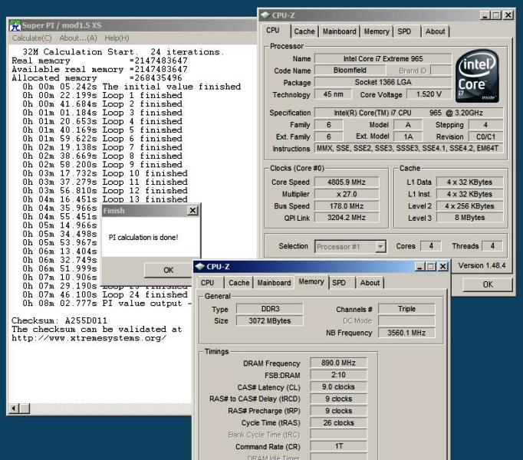The image size is (523, 460).
Task: Click the Cycle Time (tRAS) value '26 clocks'
Action: pyautogui.click(x=338, y=423)
